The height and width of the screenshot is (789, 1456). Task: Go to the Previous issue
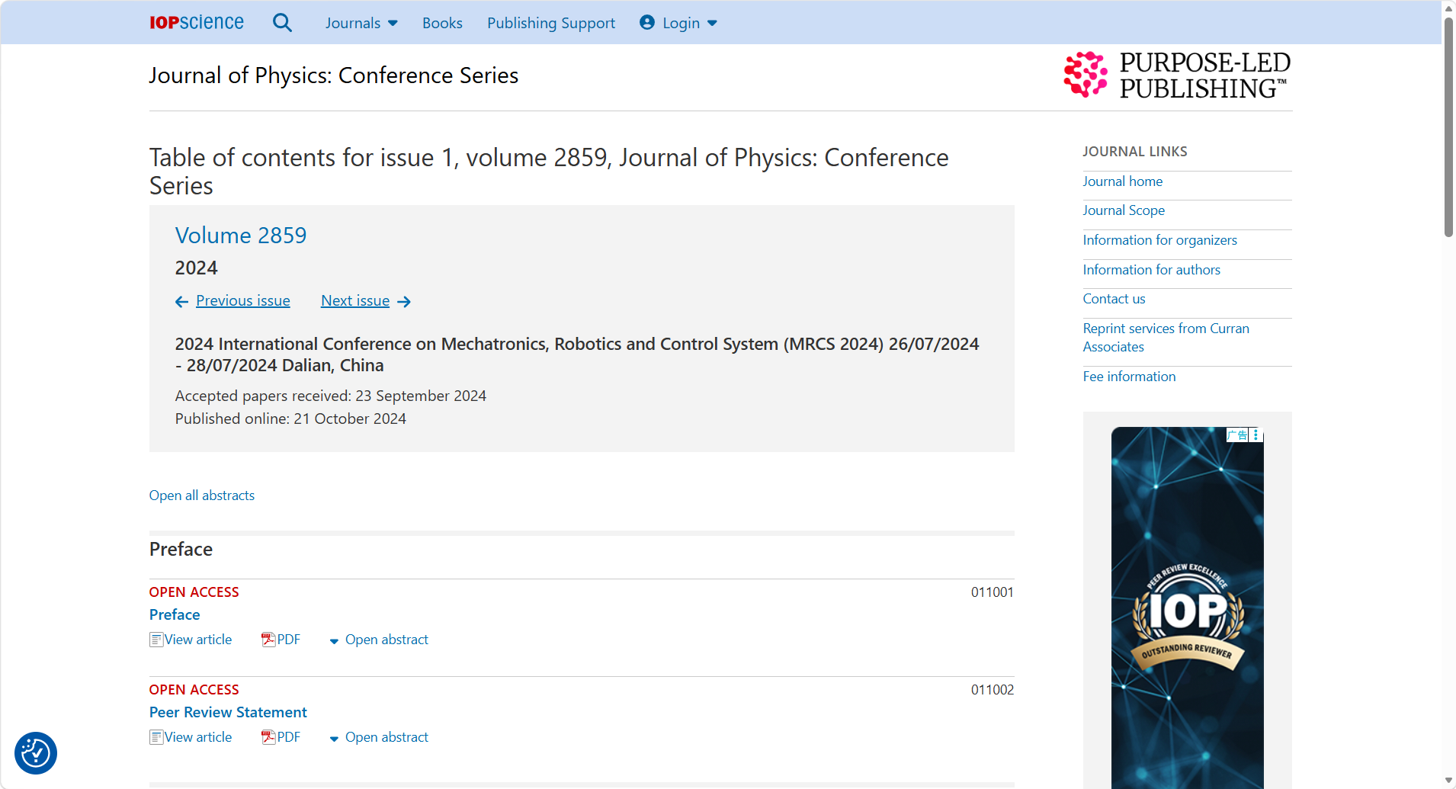242,301
